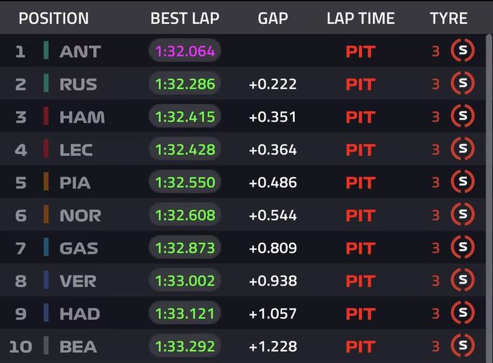Click the +1.228 gap for BEA
This screenshot has height=363, width=493.
point(273,347)
